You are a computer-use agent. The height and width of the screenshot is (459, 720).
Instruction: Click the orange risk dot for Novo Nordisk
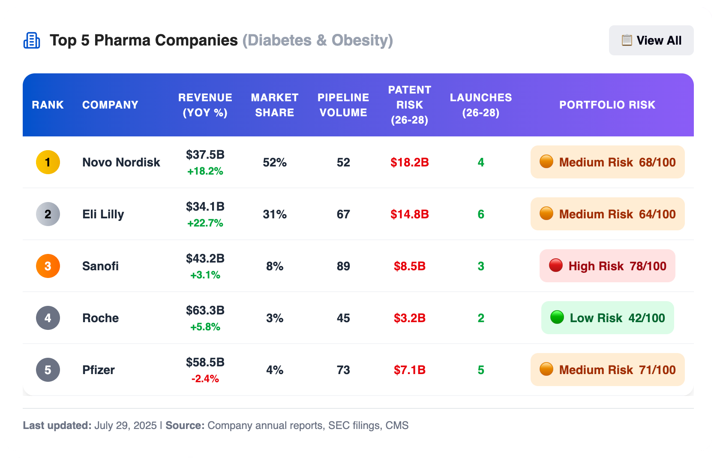click(546, 162)
